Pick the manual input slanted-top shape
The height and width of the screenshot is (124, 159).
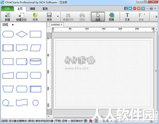click(8, 75)
